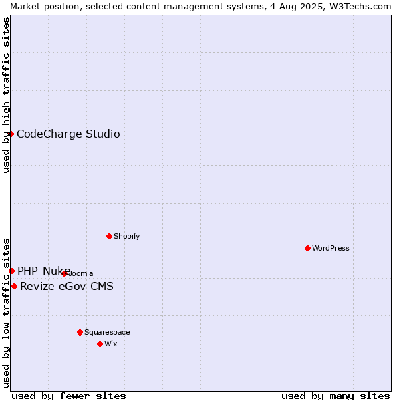
Task: Click the 'used by low traffic sites' label
Action: click(6, 313)
